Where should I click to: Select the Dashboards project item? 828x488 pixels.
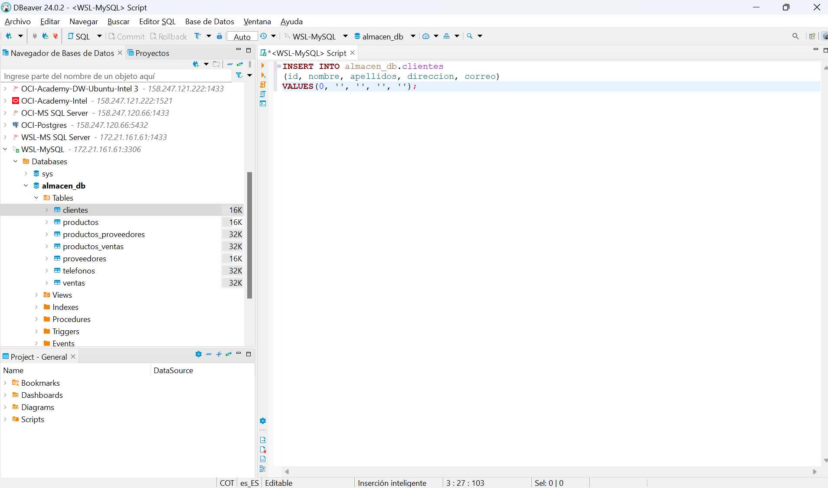(x=42, y=395)
